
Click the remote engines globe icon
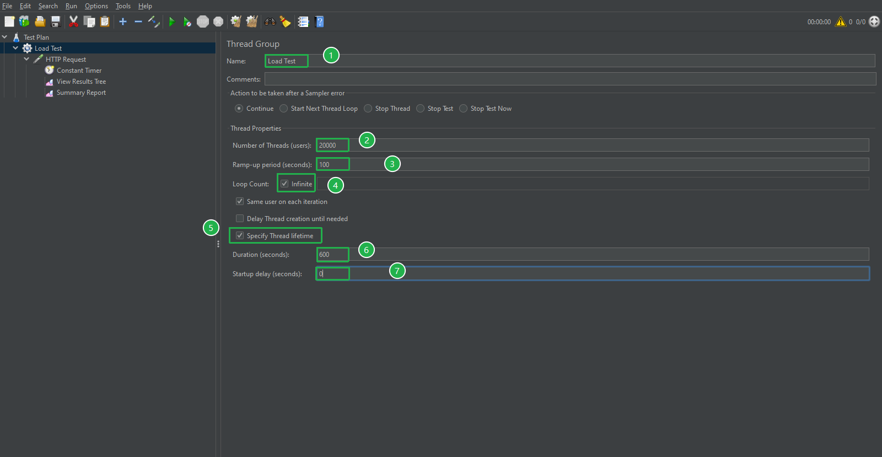(x=874, y=21)
